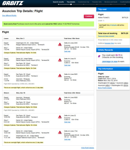
Task: Click the purple Orbucks rewards icon
Action: pyautogui.click(x=99, y=56)
